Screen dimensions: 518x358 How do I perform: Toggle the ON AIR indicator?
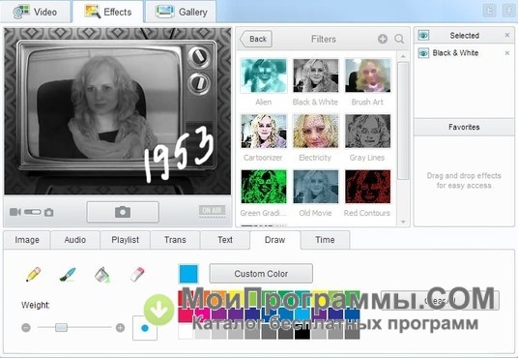pyautogui.click(x=212, y=211)
